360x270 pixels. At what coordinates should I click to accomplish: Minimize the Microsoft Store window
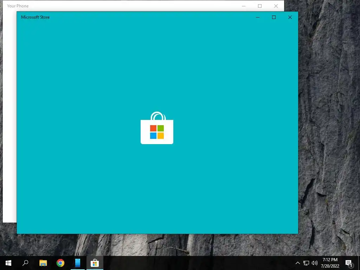click(x=258, y=17)
